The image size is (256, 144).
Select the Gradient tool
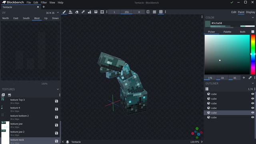click(x=96, y=12)
